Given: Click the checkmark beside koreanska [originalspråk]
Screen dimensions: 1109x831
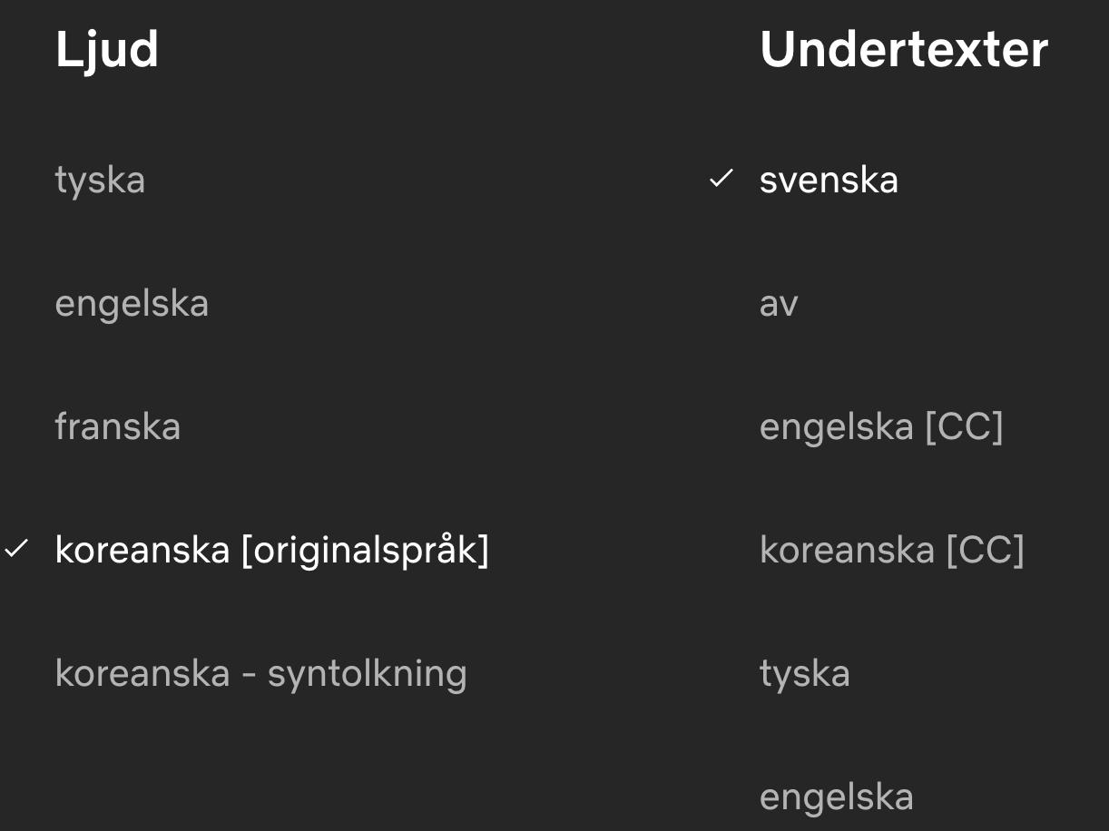Looking at the screenshot, I should click(16, 549).
